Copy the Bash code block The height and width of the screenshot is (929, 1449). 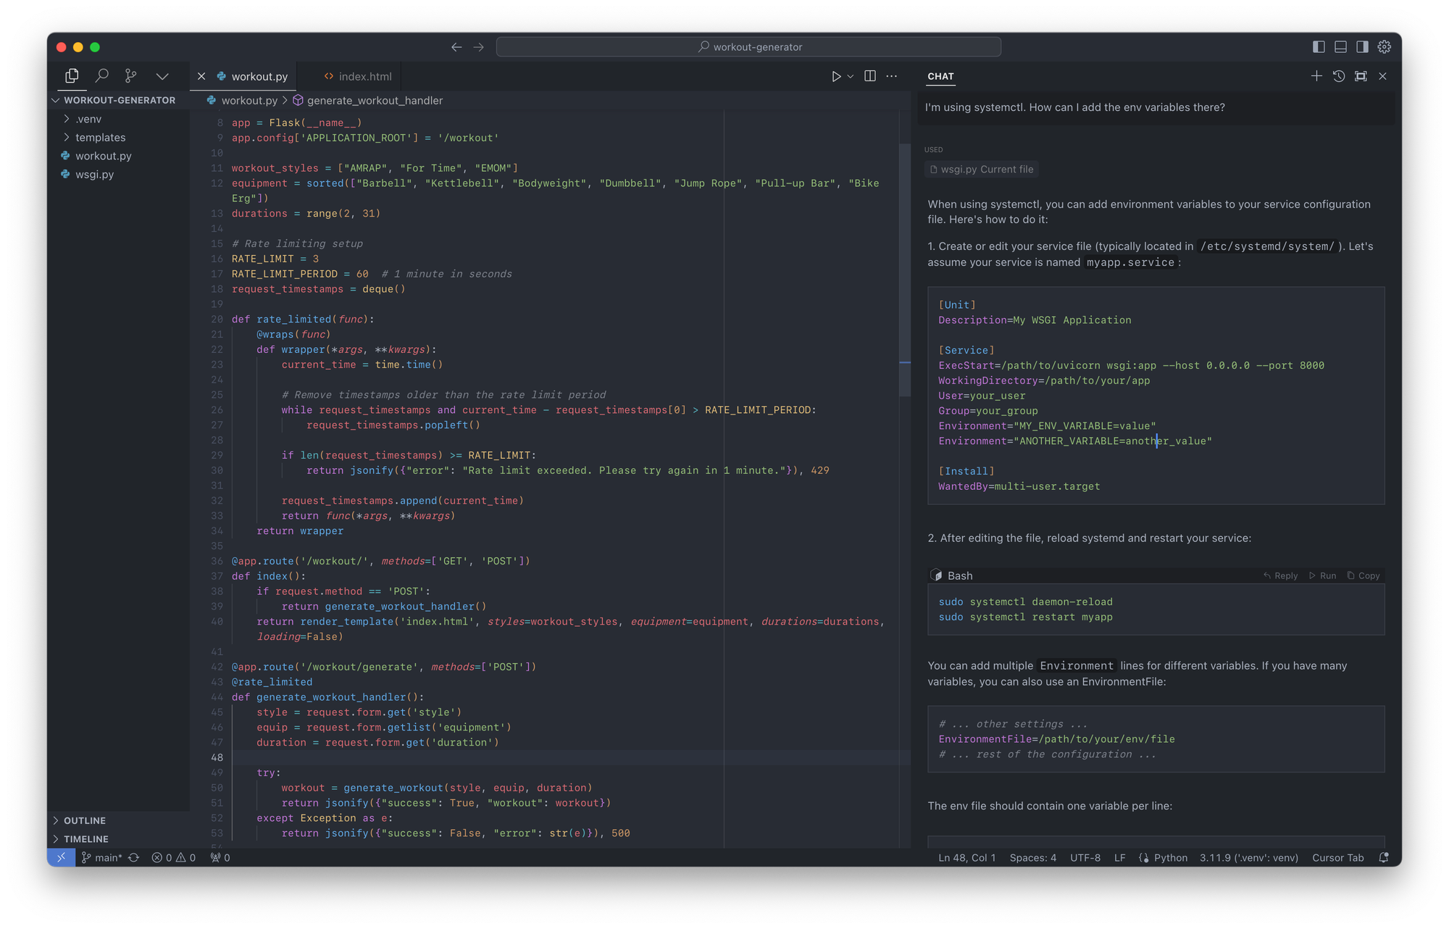tap(1364, 575)
